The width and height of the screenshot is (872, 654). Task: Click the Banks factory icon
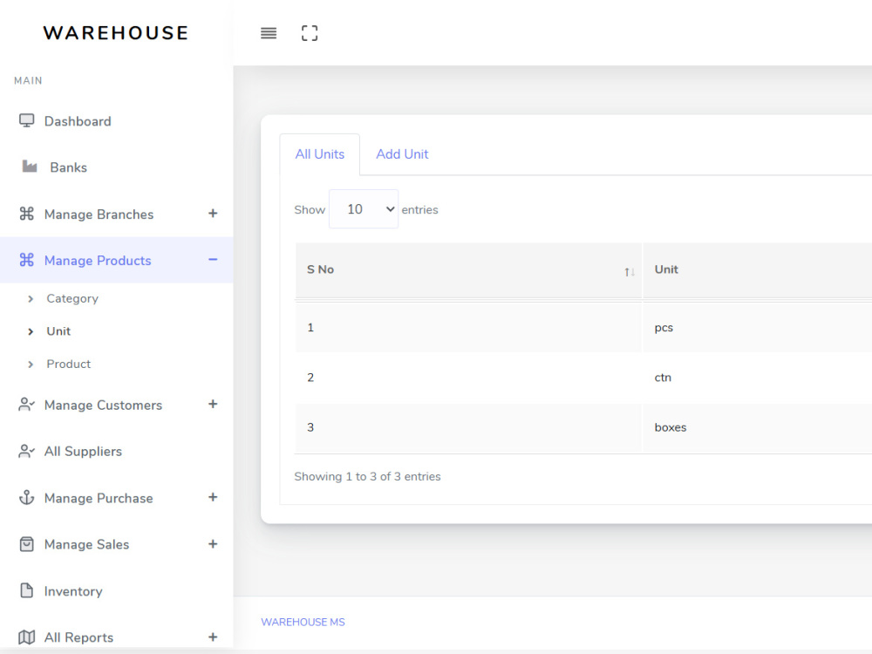tap(30, 167)
